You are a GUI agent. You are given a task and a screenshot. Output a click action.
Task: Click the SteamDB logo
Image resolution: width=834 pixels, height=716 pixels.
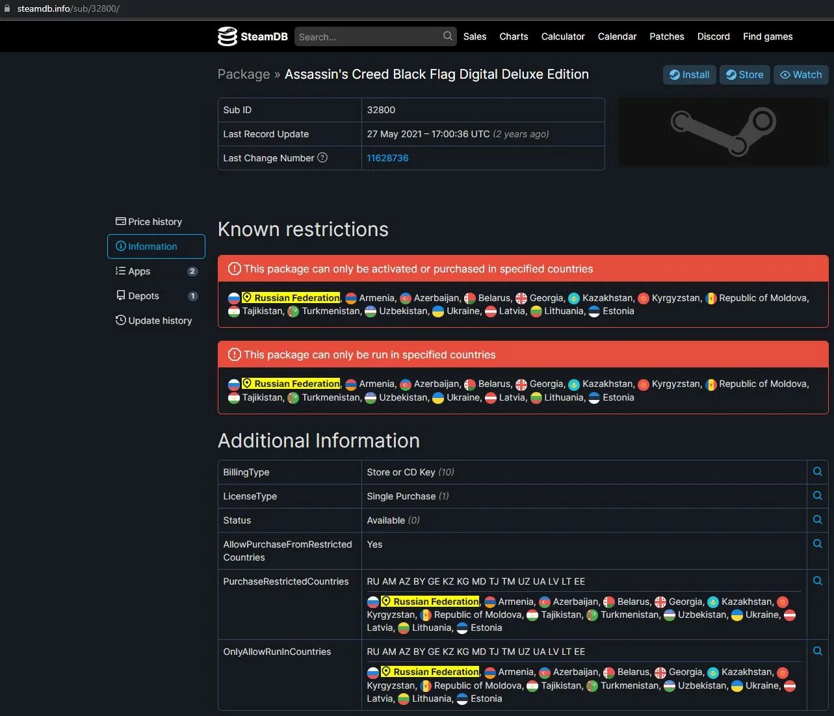(253, 36)
